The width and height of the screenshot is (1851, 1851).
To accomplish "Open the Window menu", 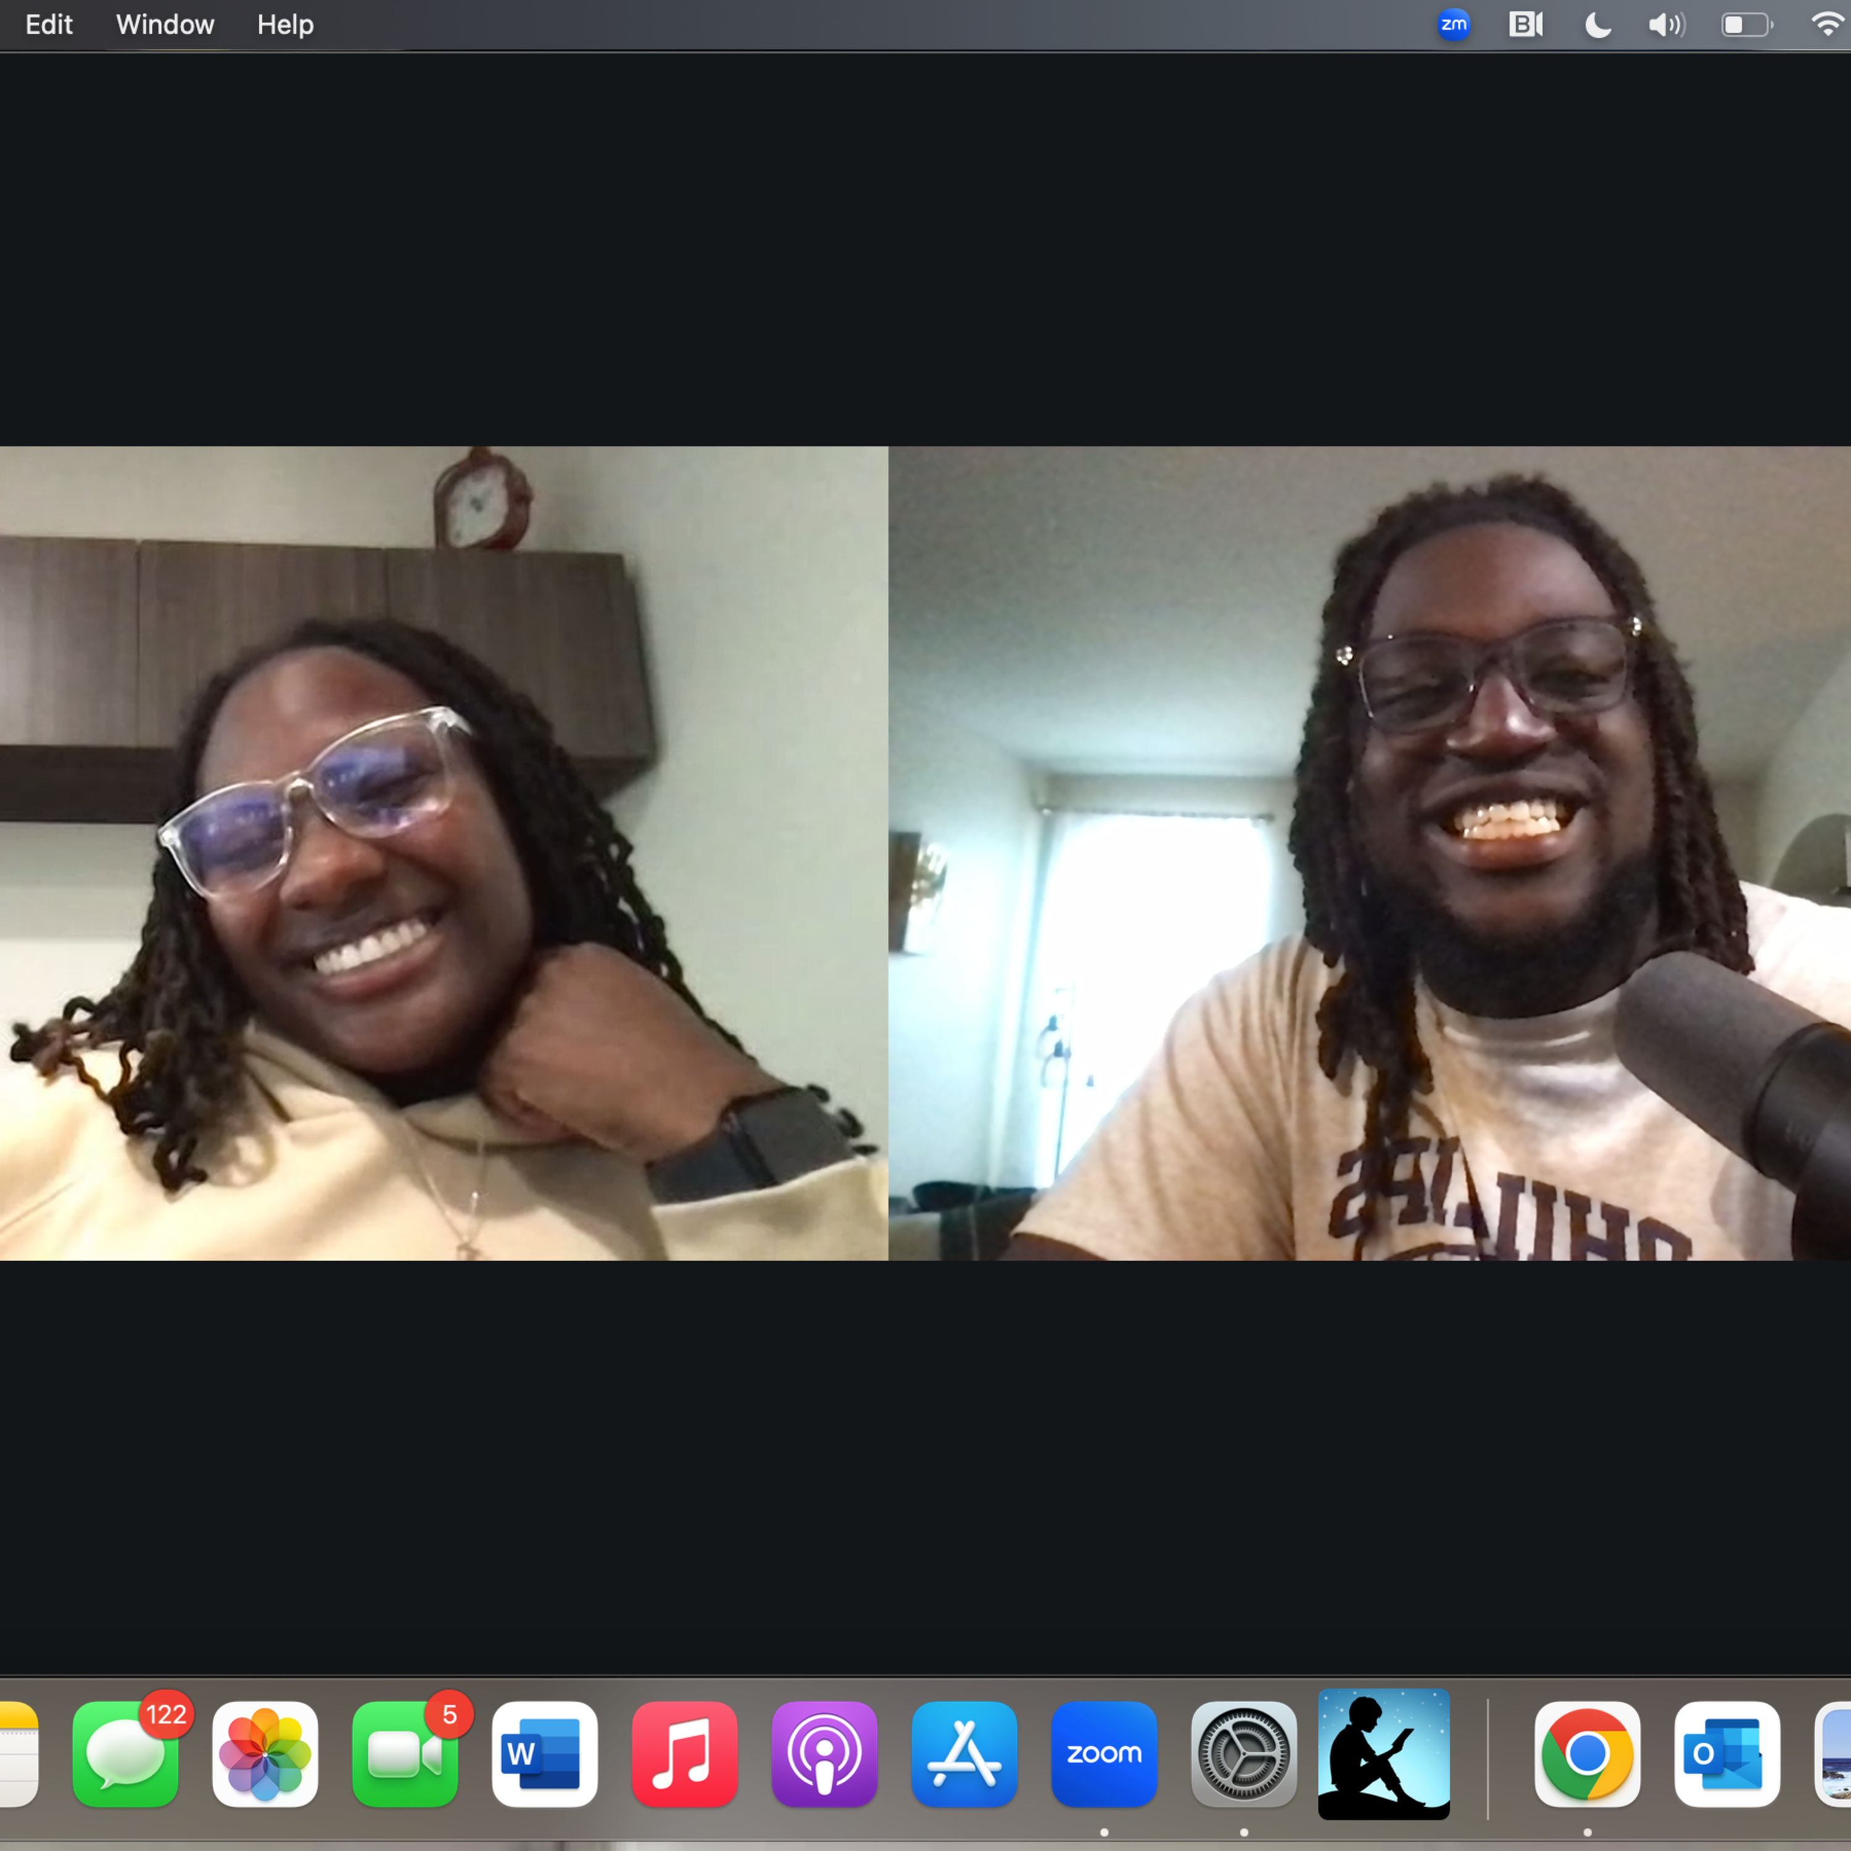I will click(x=165, y=25).
